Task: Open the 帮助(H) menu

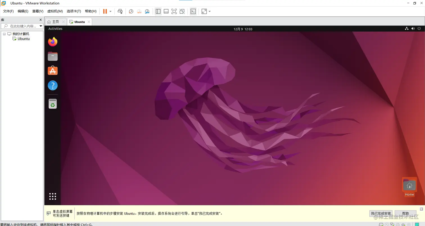Action: [91, 11]
